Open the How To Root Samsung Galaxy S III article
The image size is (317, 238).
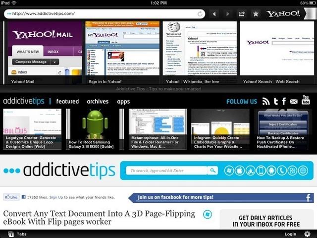coord(95,129)
